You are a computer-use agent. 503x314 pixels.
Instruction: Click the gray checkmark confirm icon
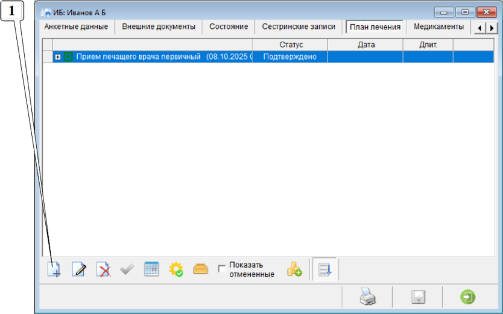[127, 269]
